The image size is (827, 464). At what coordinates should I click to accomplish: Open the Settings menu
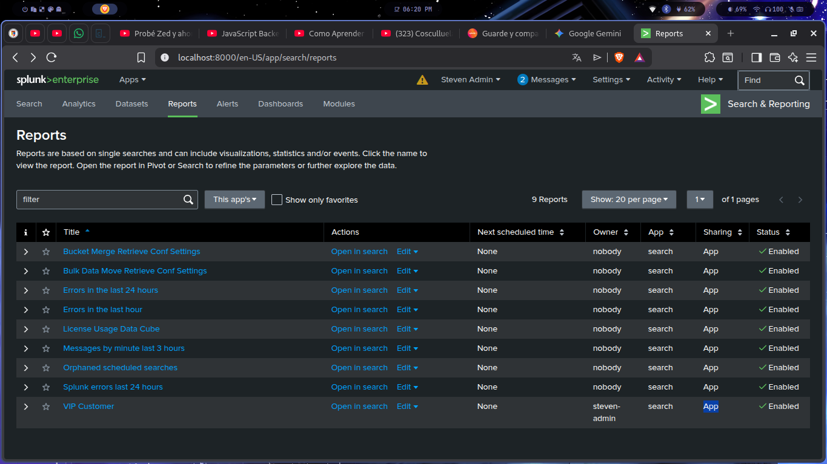coord(611,80)
